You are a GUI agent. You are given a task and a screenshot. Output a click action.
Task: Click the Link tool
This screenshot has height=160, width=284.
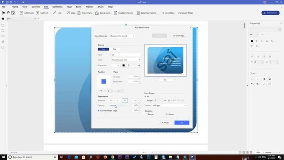tap(57, 13)
